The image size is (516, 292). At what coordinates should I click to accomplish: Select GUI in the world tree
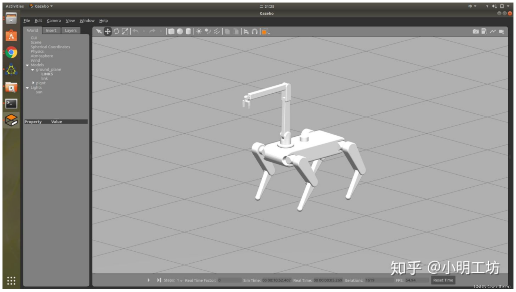[x=34, y=38]
